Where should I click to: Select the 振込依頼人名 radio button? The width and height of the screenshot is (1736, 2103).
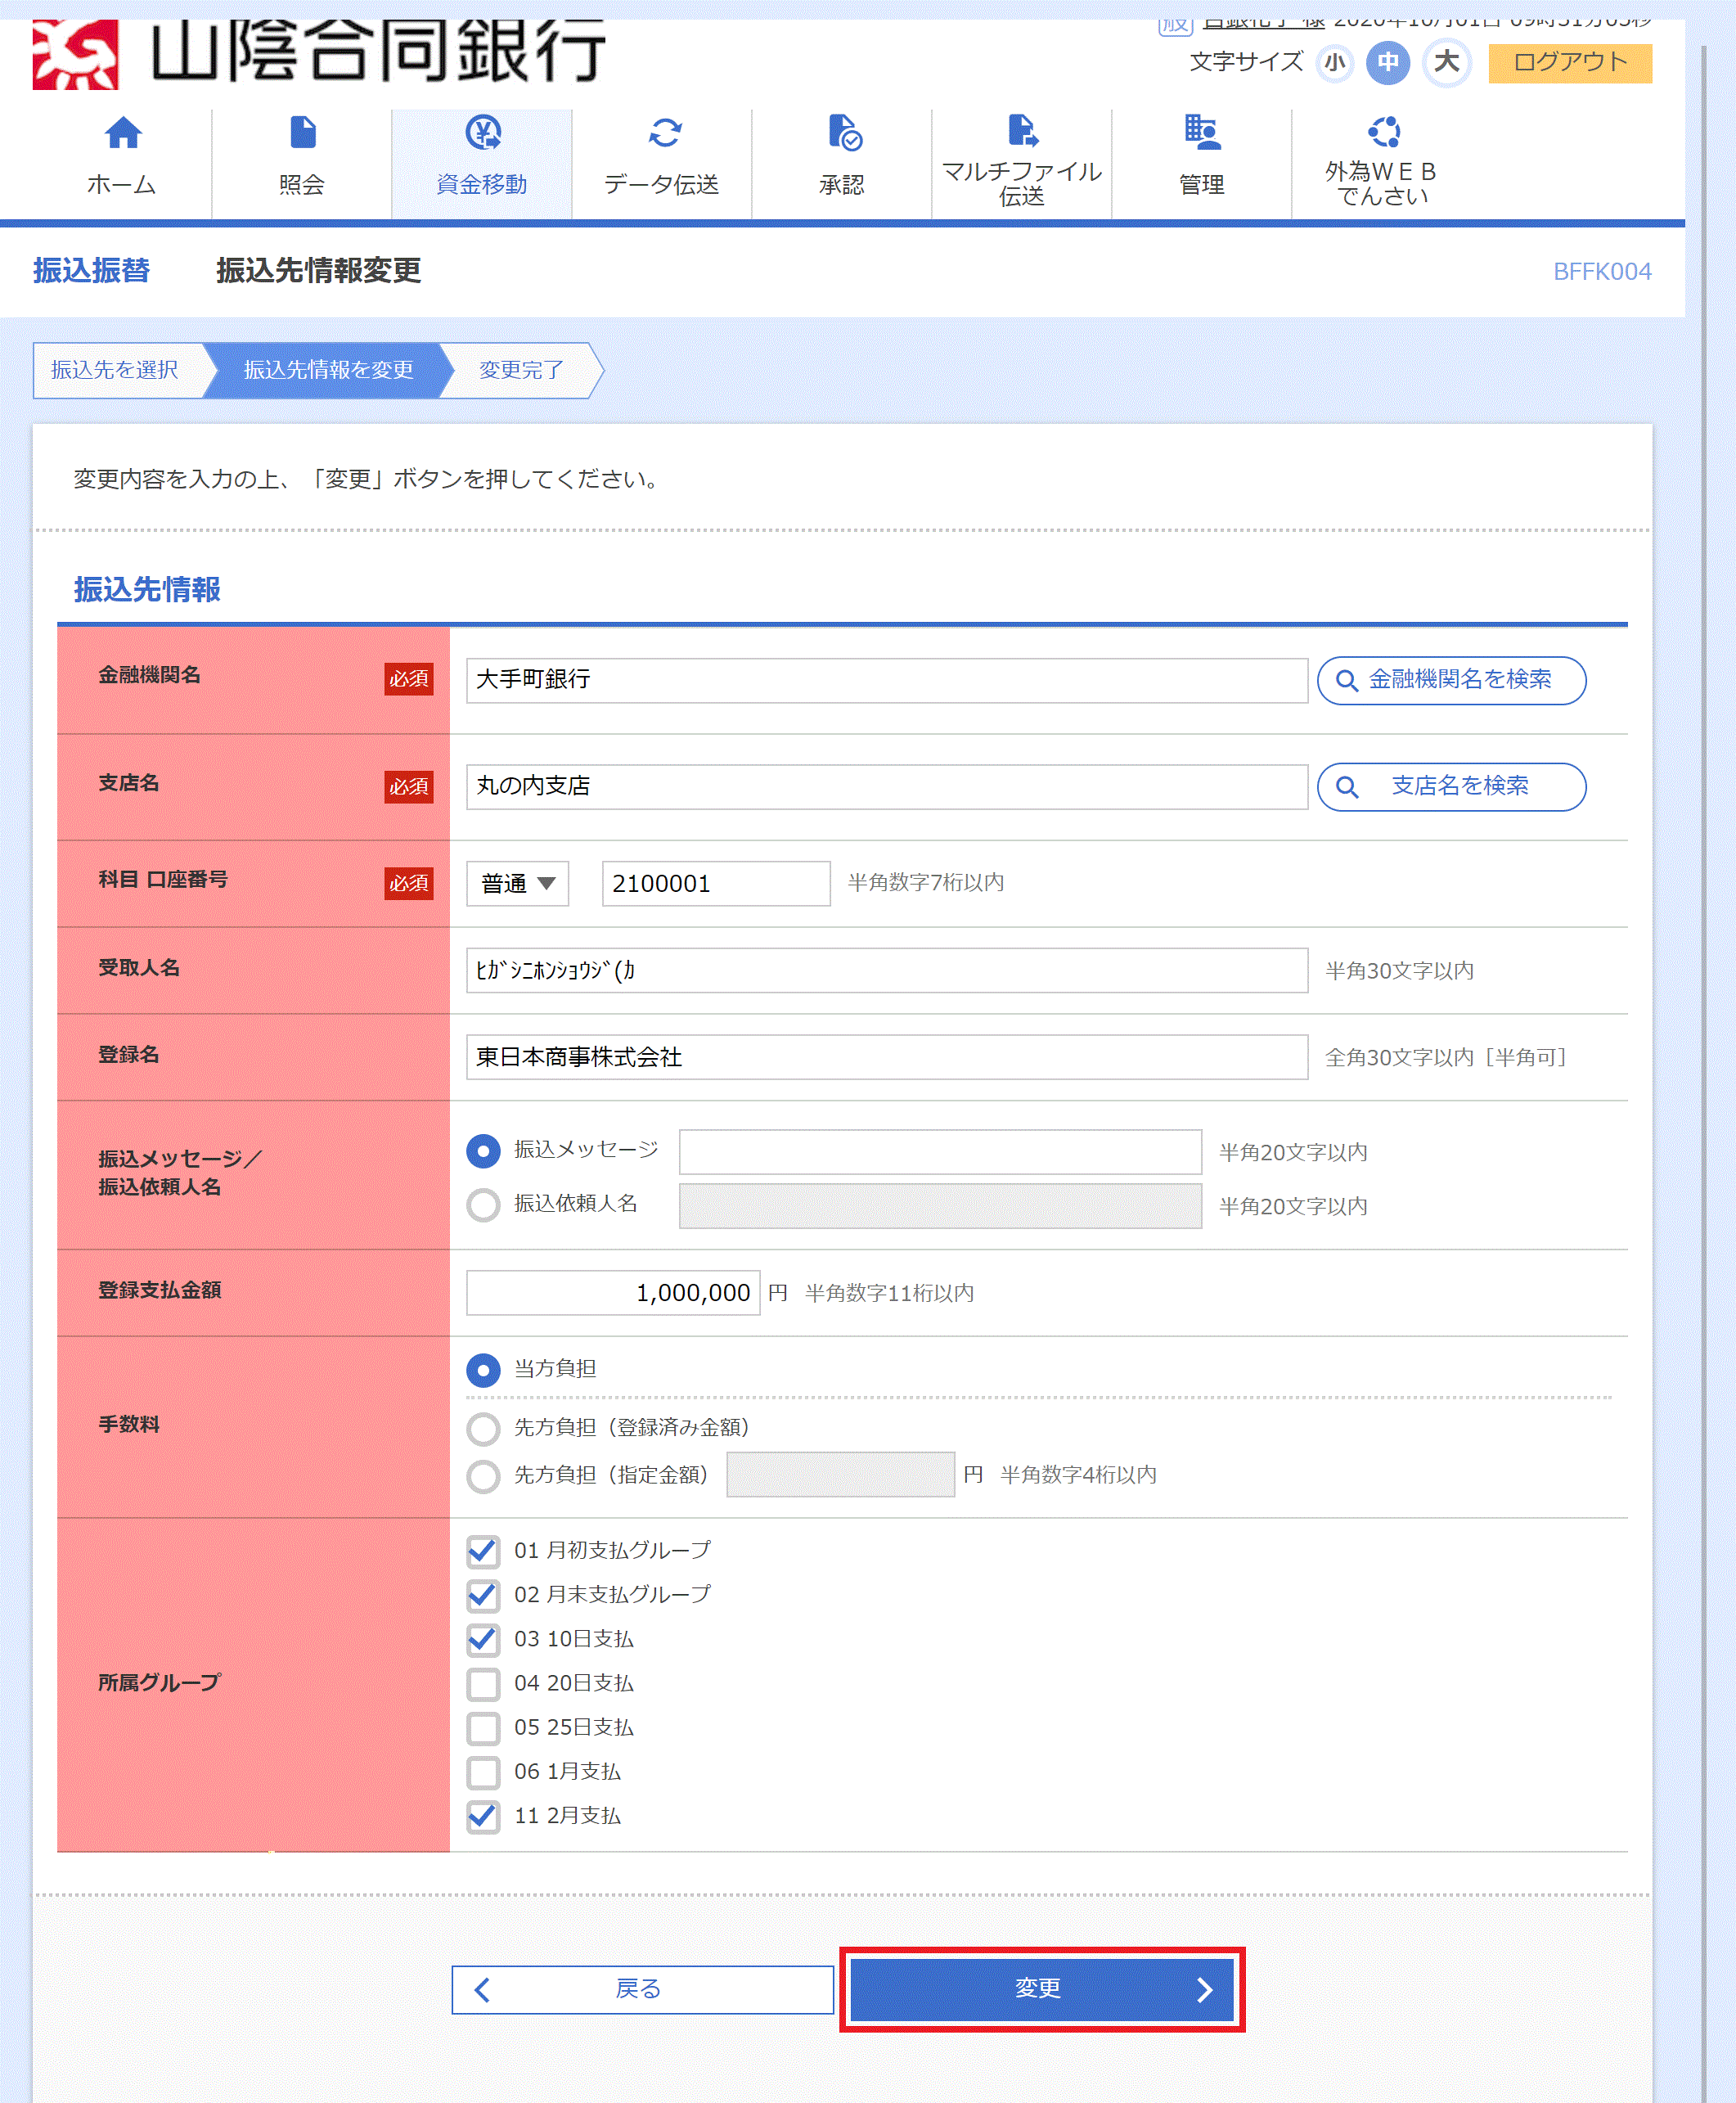coord(483,1204)
